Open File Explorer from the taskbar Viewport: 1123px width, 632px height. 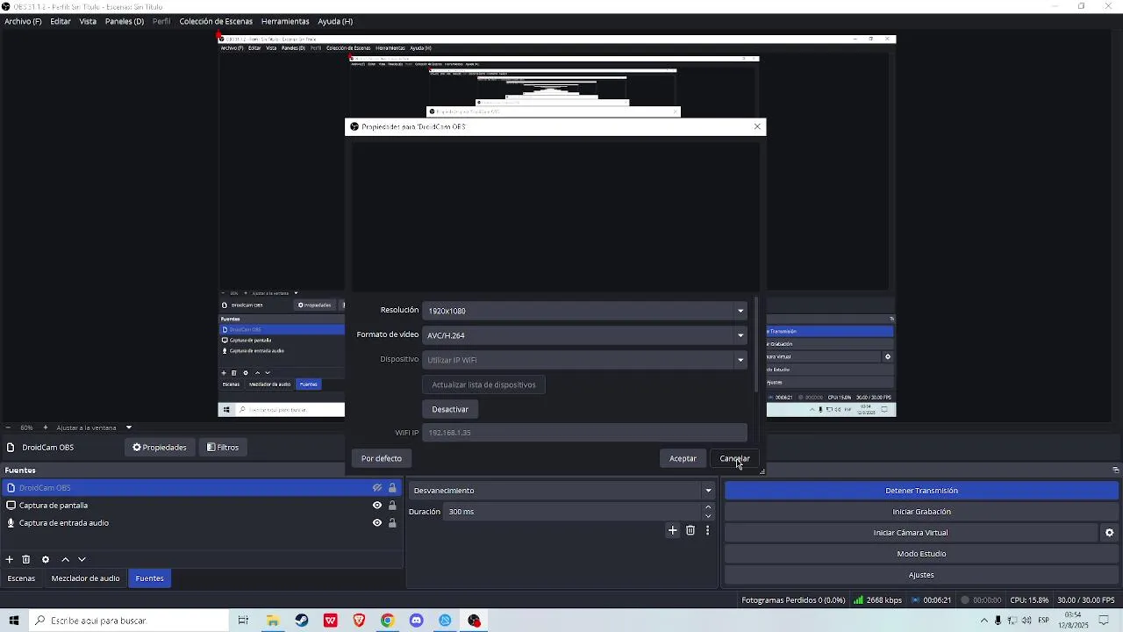pyautogui.click(x=273, y=621)
